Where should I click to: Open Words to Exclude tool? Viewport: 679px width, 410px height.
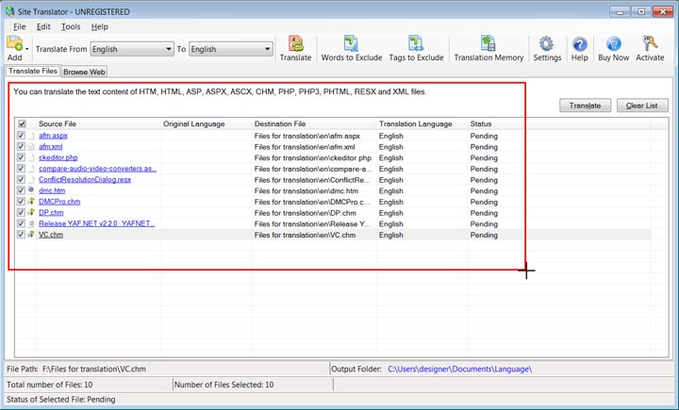(350, 44)
